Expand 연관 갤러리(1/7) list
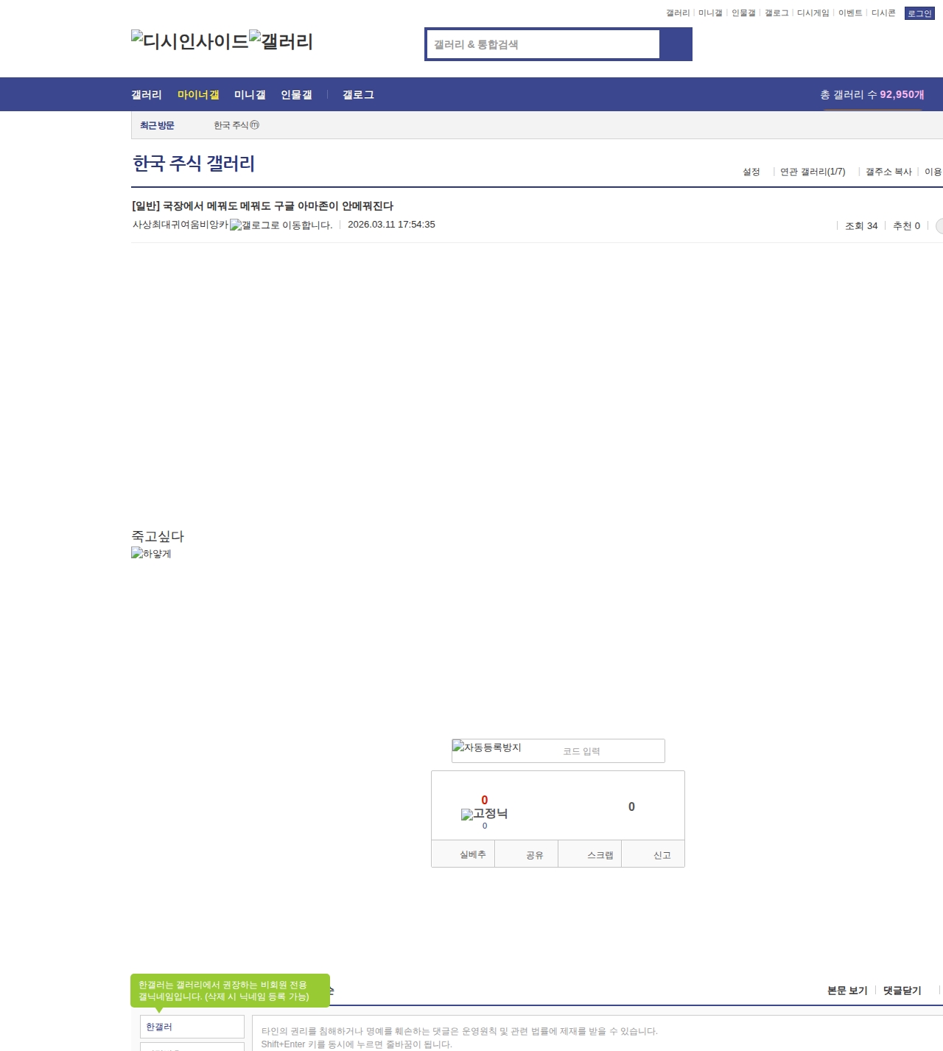This screenshot has width=943, height=1051. pos(813,172)
